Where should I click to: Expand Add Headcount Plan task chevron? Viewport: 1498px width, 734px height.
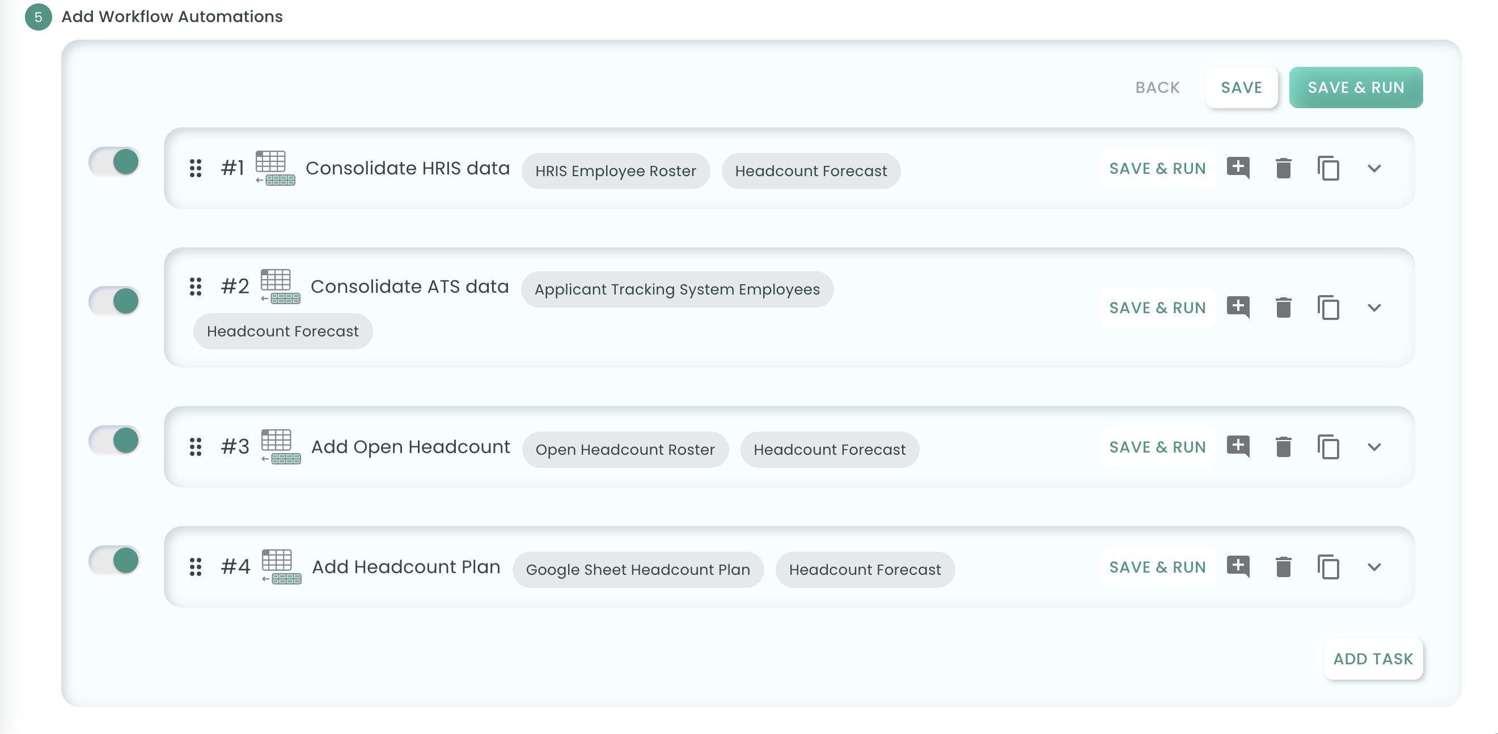pyautogui.click(x=1374, y=567)
